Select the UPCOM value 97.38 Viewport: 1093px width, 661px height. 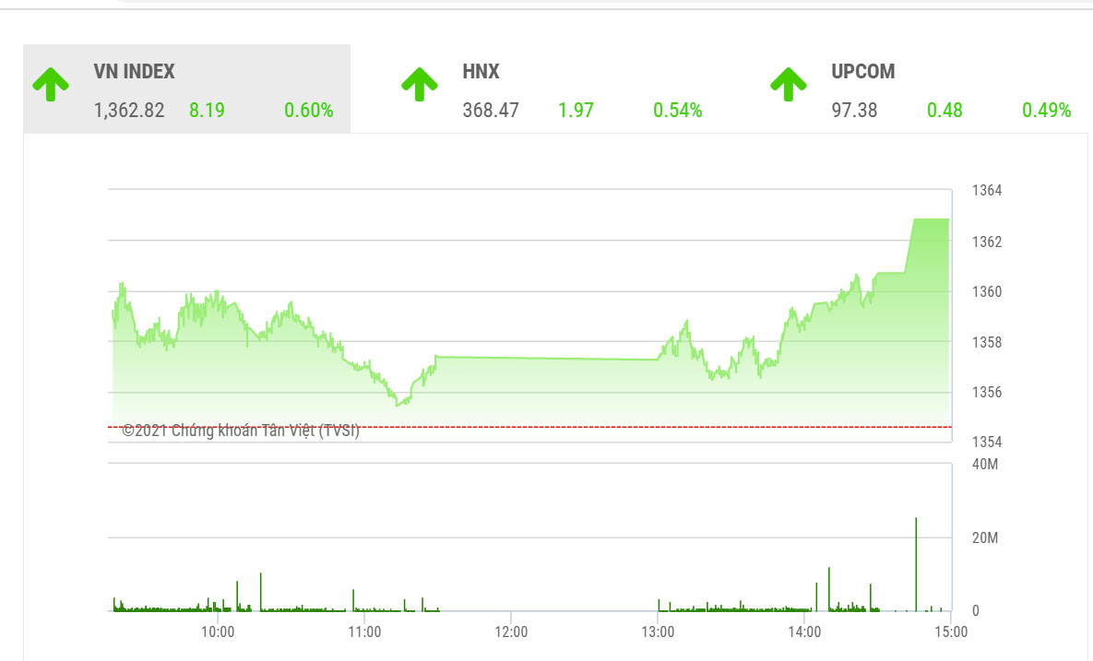tap(854, 111)
